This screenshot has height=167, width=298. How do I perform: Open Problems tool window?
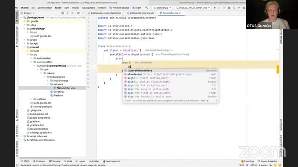click(x=39, y=161)
